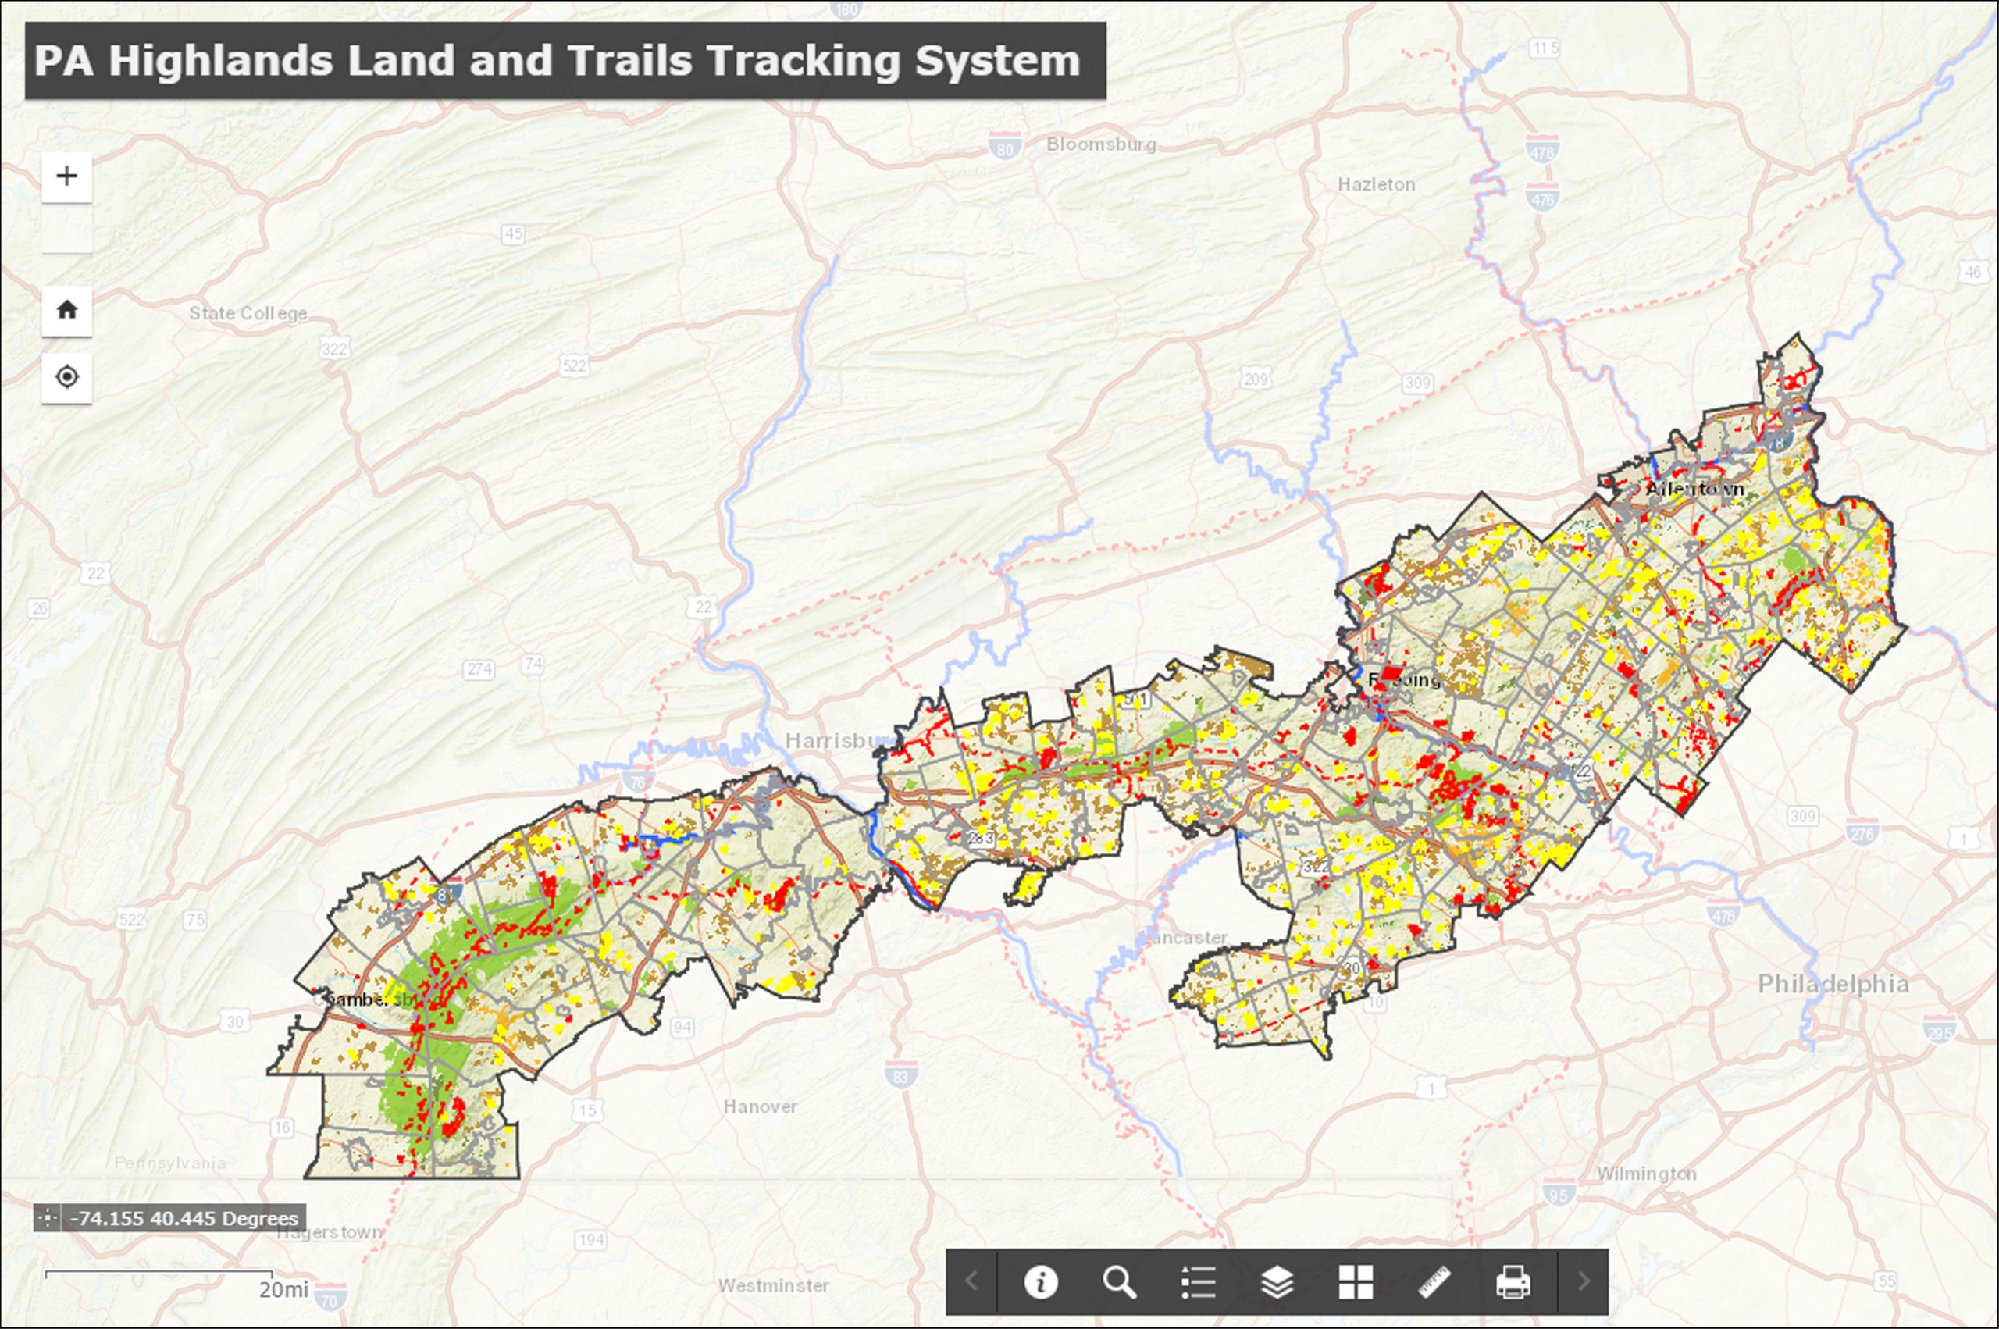The width and height of the screenshot is (1999, 1329).
Task: Open the Layer List widget
Action: coord(1277,1282)
